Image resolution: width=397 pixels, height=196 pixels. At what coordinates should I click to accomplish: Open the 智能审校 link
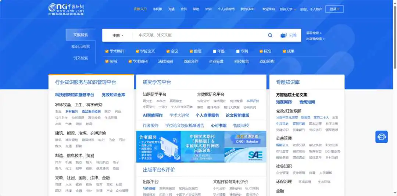[241, 126]
